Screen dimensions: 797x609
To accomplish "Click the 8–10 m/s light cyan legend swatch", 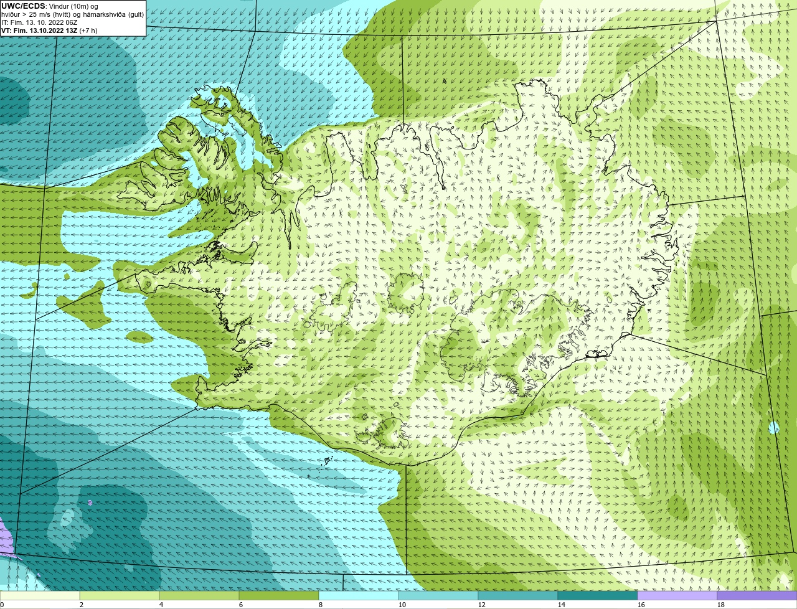I will 359,596.
